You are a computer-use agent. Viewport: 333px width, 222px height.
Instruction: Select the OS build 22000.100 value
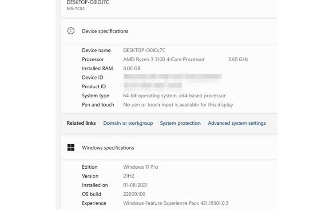tap(134, 194)
